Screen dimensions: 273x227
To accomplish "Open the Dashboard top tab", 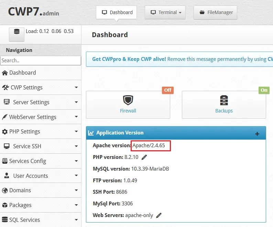I will click(x=116, y=12).
